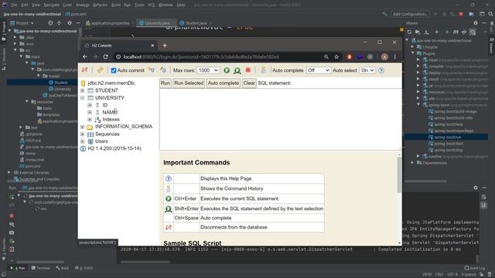Open the Add Configuration dropdown
Screen dimensions: 495x278
410,14
